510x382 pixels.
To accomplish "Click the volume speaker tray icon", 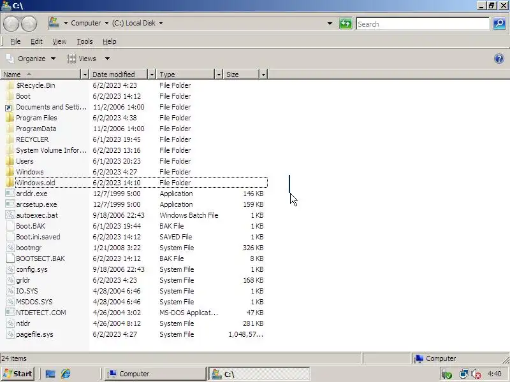I will tap(476, 374).
